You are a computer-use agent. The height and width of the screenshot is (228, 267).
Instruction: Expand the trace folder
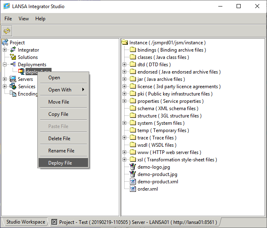click(x=125, y=138)
